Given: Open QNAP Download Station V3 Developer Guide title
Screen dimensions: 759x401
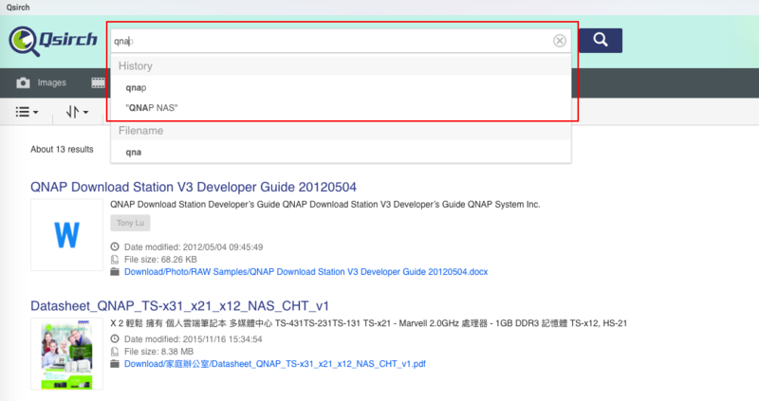Looking at the screenshot, I should [194, 187].
